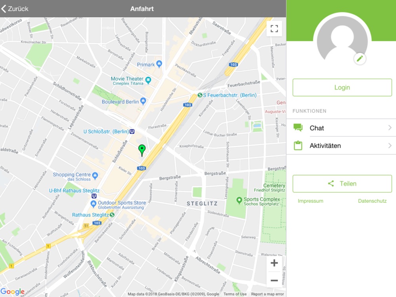Expand the Chat row chevron
Screen dimensions: 396x297
[390, 128]
